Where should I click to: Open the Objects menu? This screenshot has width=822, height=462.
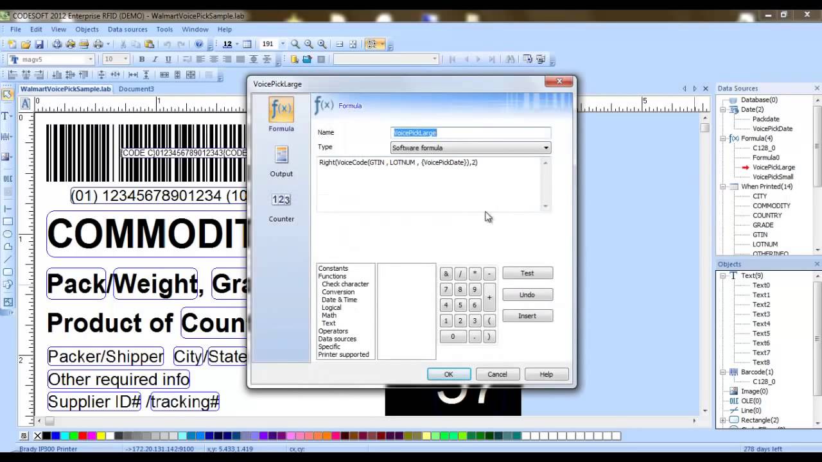point(87,30)
